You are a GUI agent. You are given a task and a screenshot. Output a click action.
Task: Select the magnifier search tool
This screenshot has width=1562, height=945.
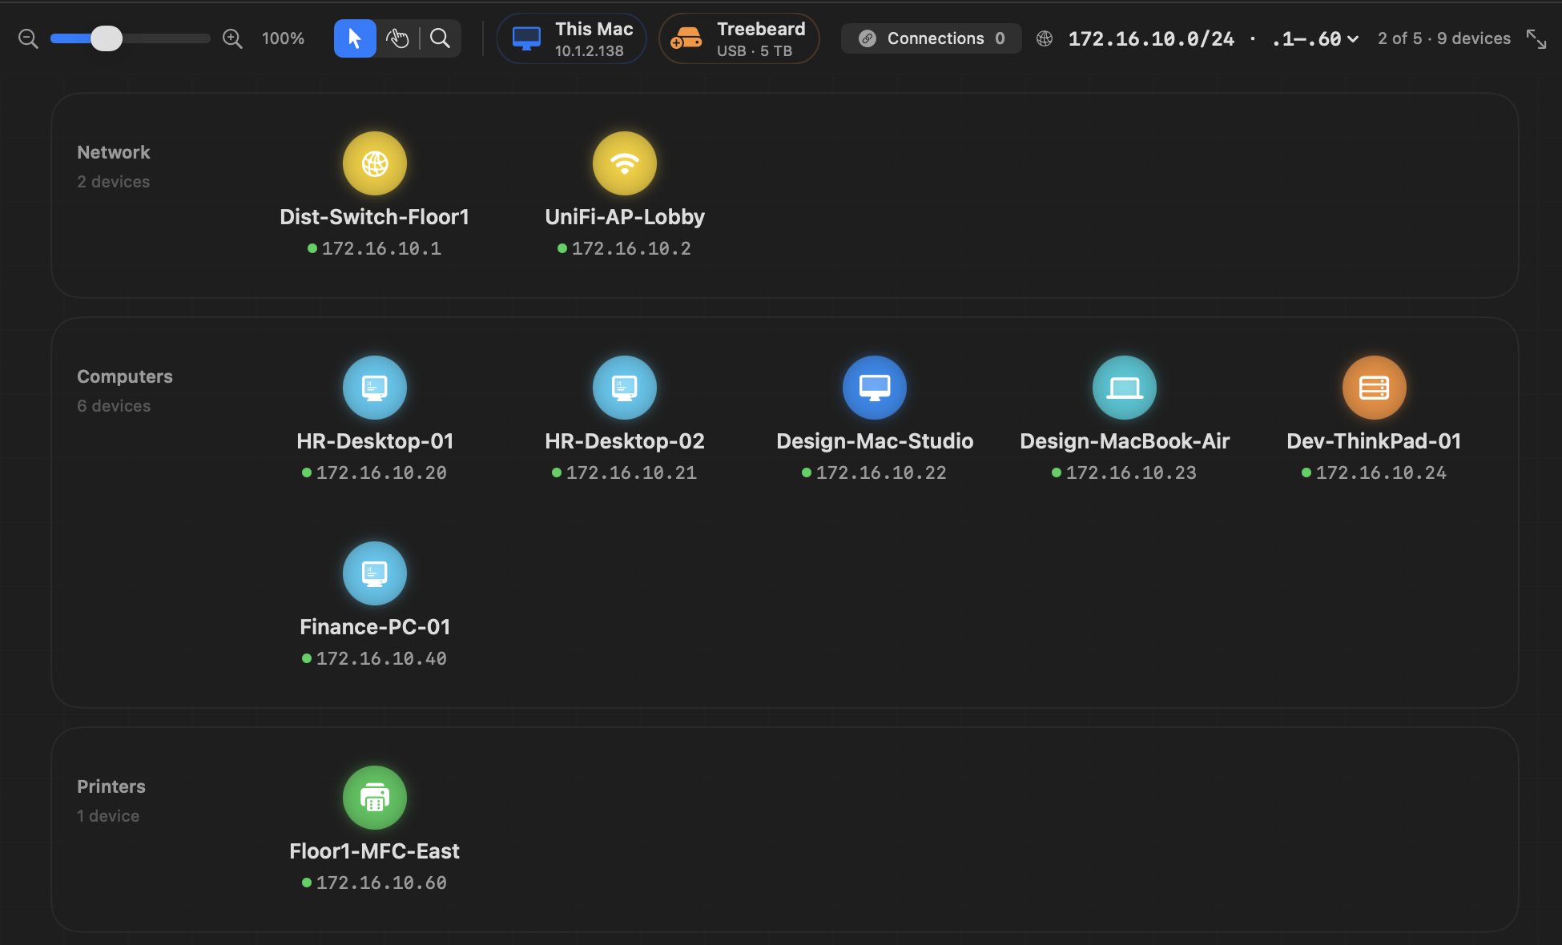click(440, 38)
